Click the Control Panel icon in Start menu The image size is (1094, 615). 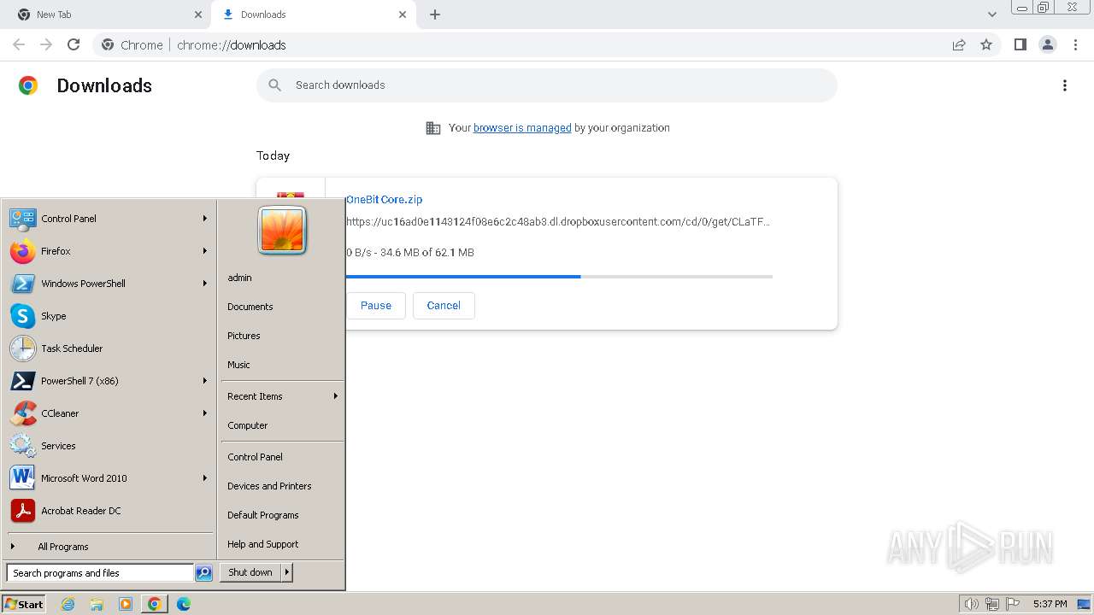23,219
